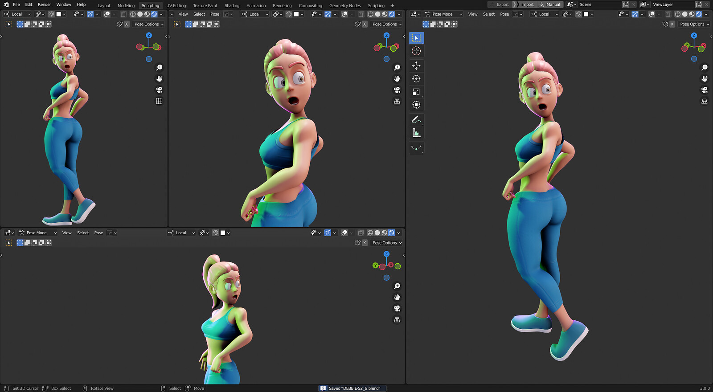The width and height of the screenshot is (713, 392).
Task: Switch to the Shading workspace tab
Action: pos(232,5)
